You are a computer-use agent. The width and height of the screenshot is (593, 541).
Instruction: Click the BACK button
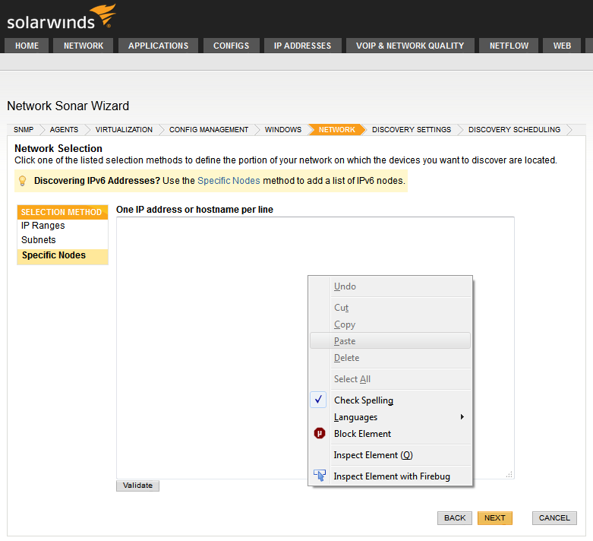(455, 518)
